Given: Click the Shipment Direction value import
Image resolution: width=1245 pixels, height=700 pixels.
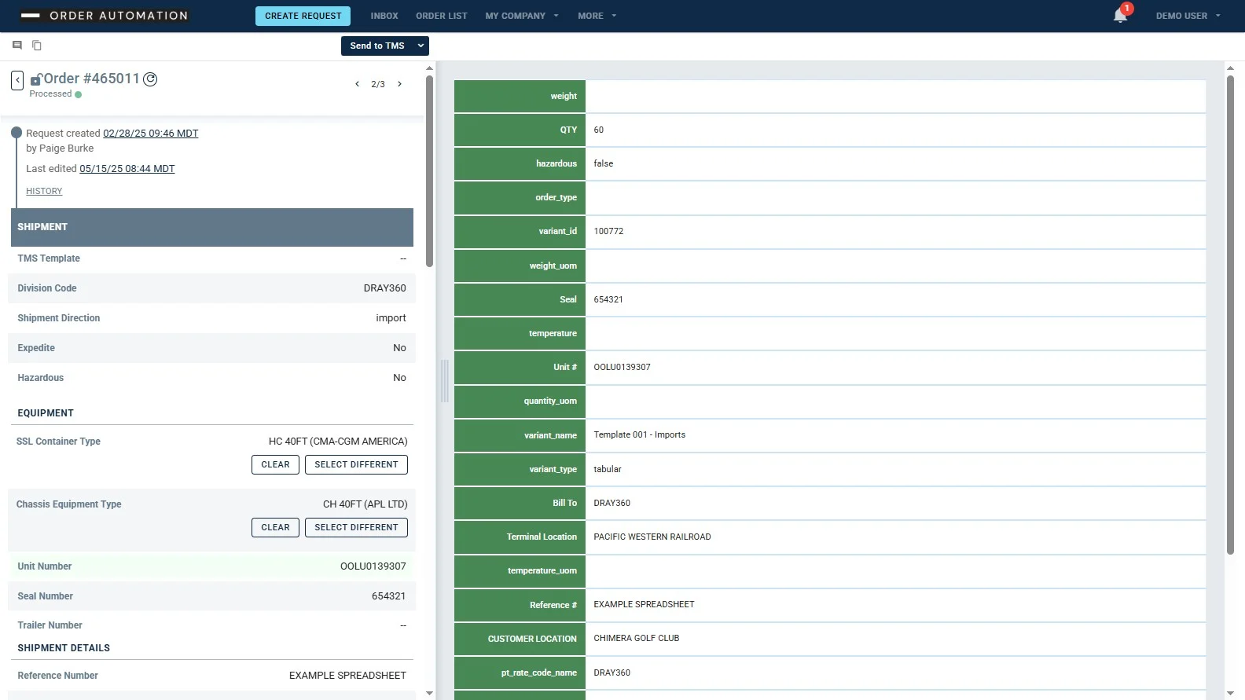Looking at the screenshot, I should tap(391, 318).
